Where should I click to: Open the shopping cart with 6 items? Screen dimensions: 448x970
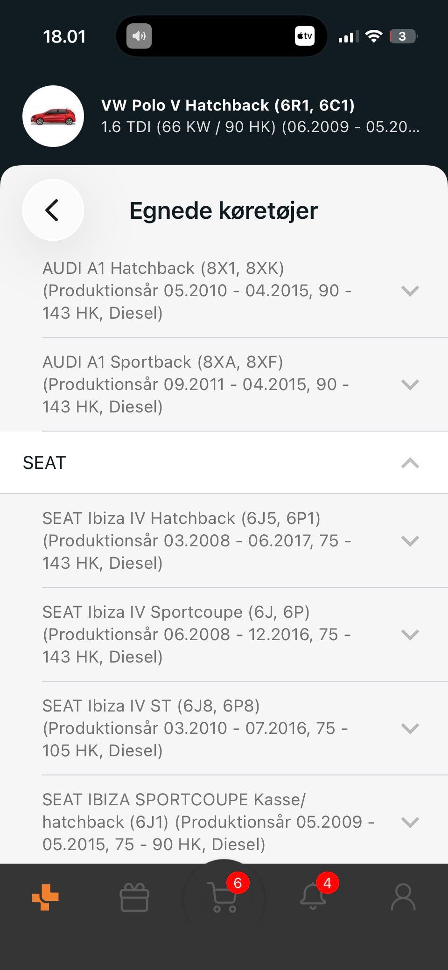(x=224, y=897)
